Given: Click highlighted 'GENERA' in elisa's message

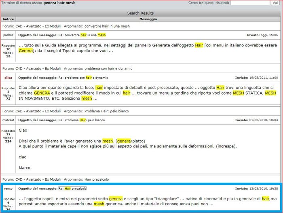Looking at the screenshot, I should point(42,93).
